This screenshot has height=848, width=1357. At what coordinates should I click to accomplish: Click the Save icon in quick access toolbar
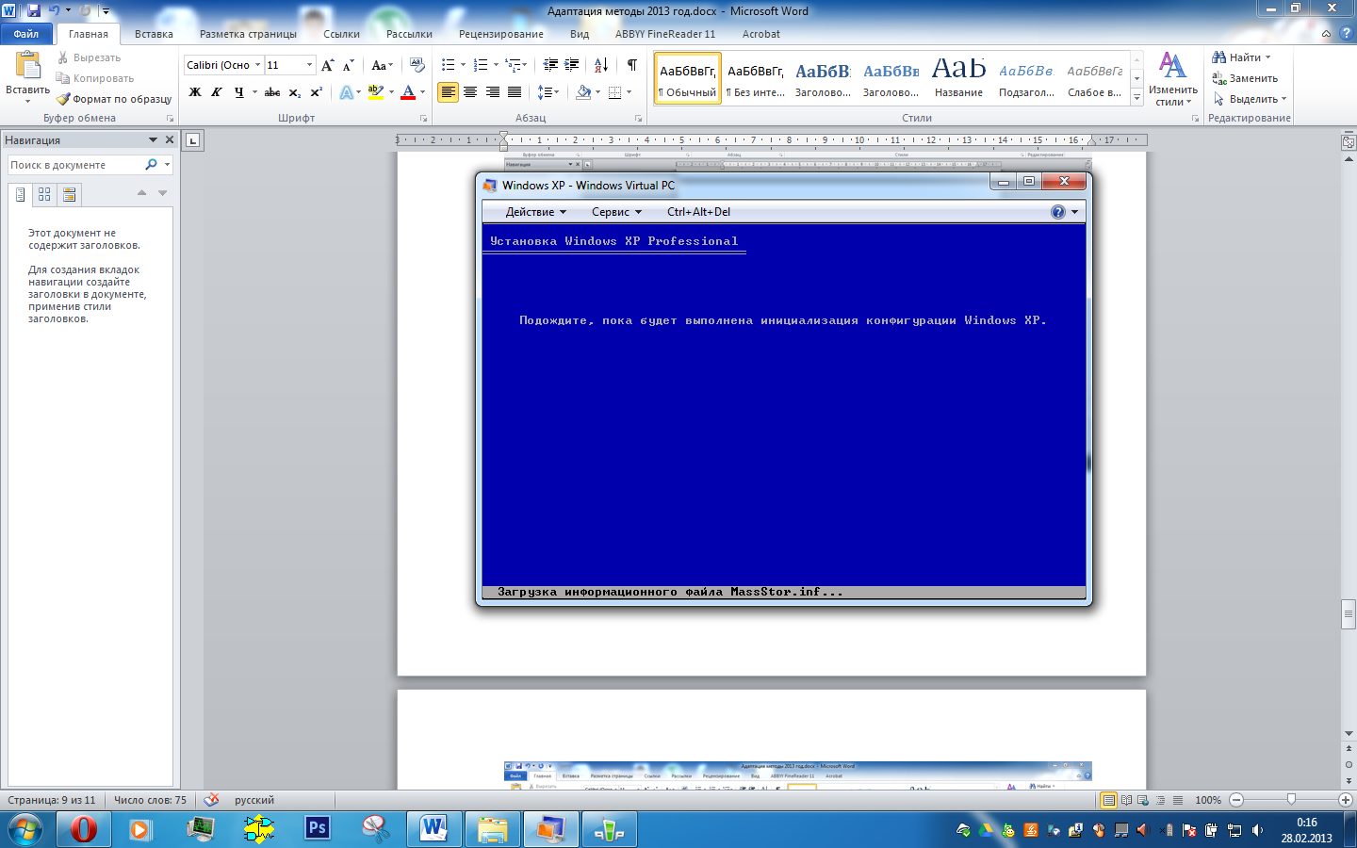[x=34, y=10]
